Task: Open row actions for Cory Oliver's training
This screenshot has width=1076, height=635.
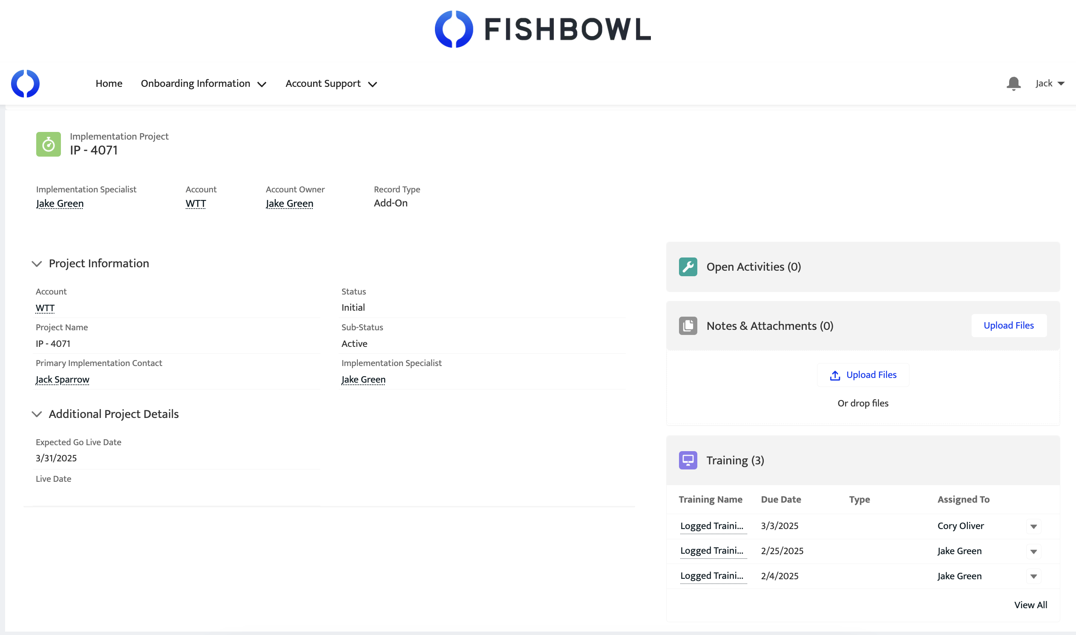Action: pyautogui.click(x=1034, y=526)
